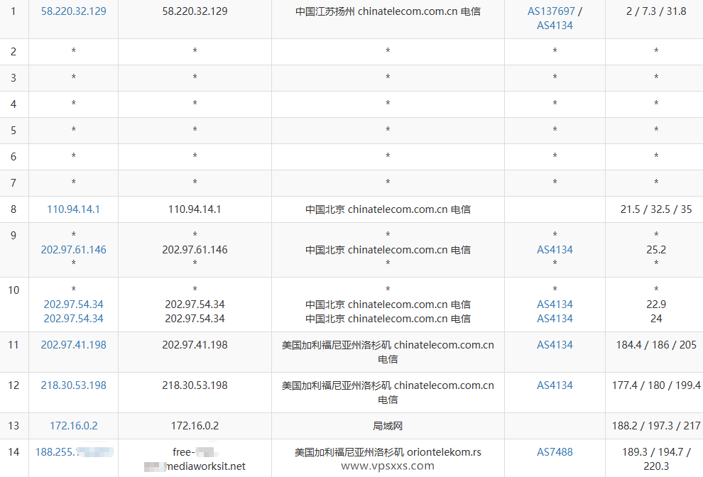Click hop number 8 cell

[x=14, y=209]
